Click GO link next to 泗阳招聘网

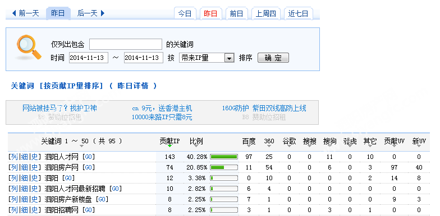(x=89, y=210)
